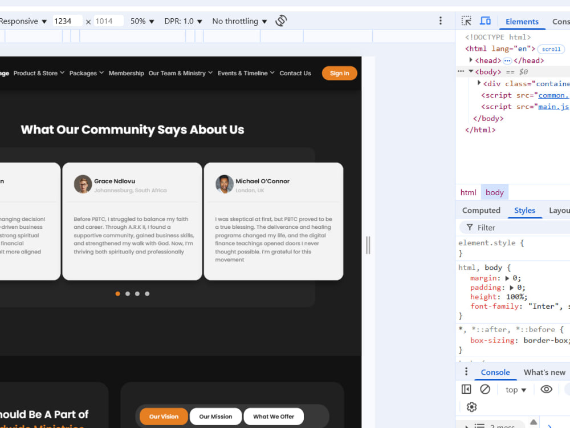The width and height of the screenshot is (570, 428).
Task: Select the Our Mission pill button
Action: [215, 417]
